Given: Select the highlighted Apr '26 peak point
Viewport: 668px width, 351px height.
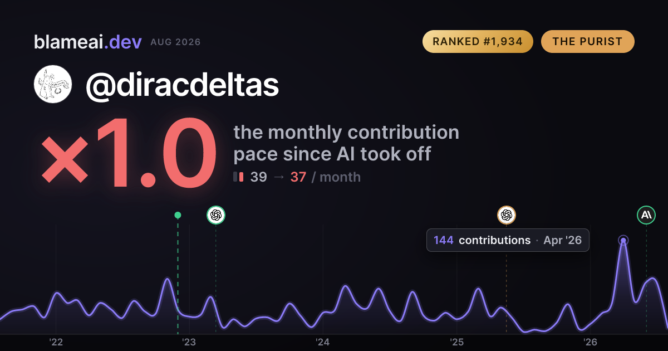Looking at the screenshot, I should (x=623, y=241).
